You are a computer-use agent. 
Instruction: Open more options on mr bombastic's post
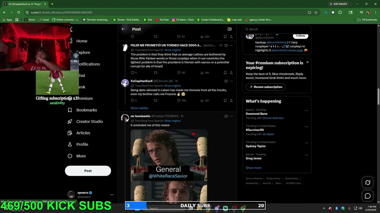coord(231,116)
